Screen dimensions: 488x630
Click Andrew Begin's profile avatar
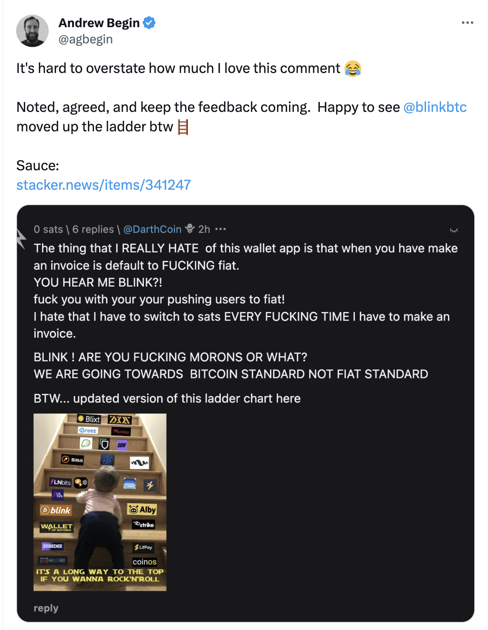tap(32, 31)
